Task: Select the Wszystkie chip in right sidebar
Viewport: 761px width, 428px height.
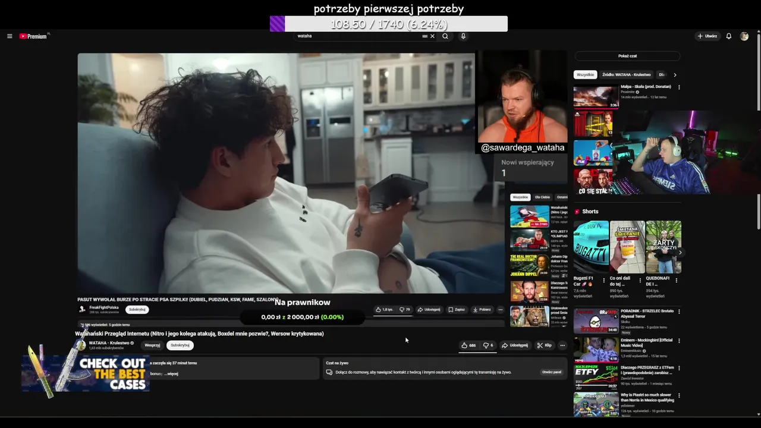Action: 585,75
